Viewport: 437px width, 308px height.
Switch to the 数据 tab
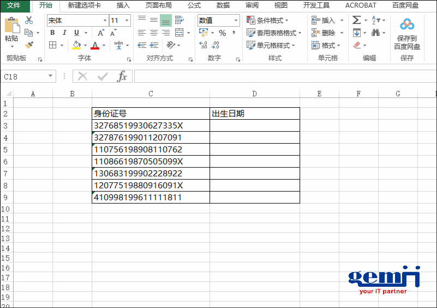223,5
